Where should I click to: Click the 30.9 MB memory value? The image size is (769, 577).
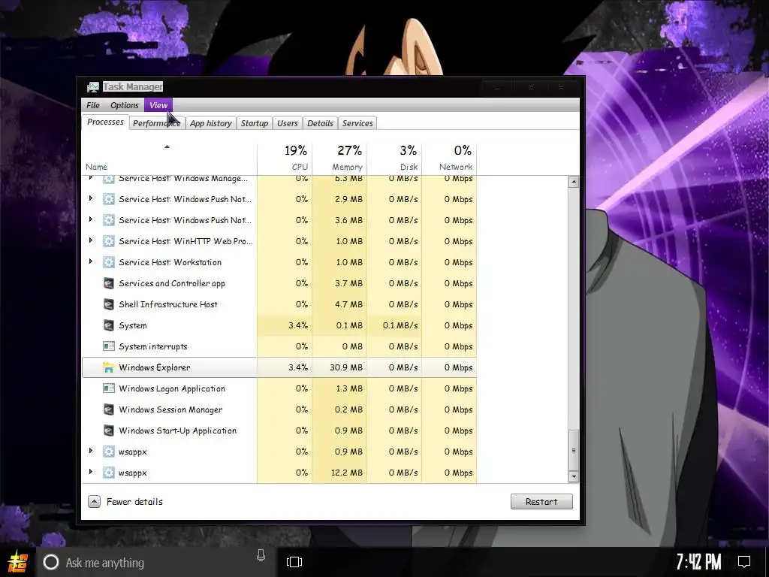346,367
